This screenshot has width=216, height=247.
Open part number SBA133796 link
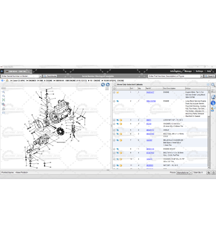(151, 101)
